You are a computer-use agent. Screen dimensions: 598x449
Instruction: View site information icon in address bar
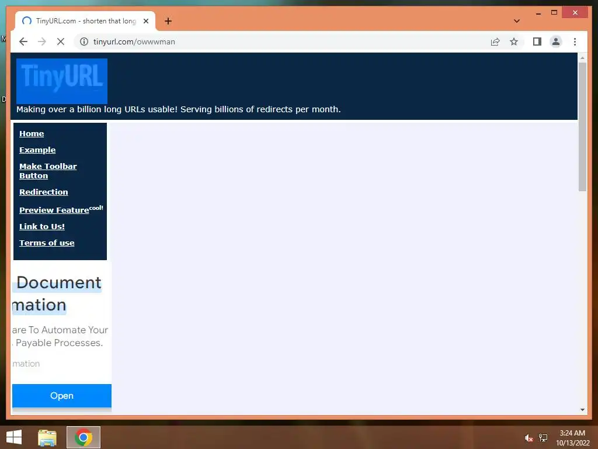click(x=84, y=42)
